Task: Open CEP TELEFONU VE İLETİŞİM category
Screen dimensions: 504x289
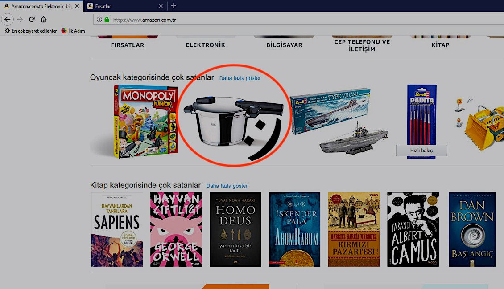Action: [362, 45]
